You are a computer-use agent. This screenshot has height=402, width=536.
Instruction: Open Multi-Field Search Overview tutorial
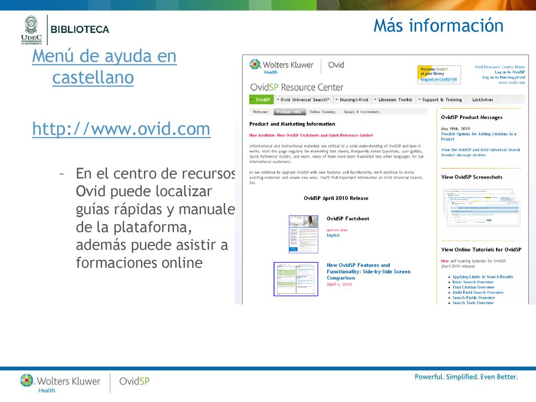[x=478, y=292]
